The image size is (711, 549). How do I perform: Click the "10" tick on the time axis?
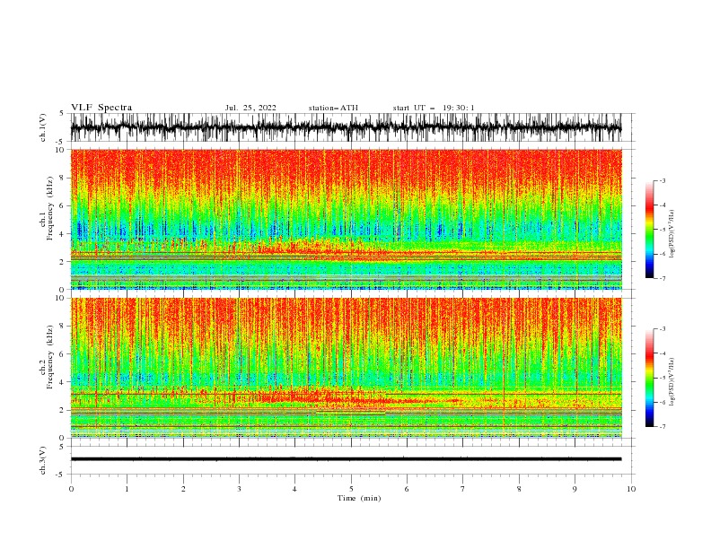(x=631, y=489)
